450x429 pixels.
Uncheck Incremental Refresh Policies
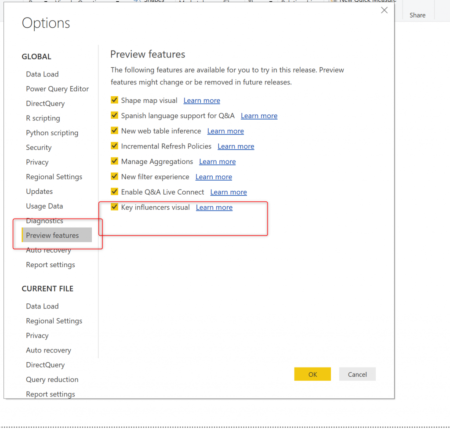[x=114, y=146]
